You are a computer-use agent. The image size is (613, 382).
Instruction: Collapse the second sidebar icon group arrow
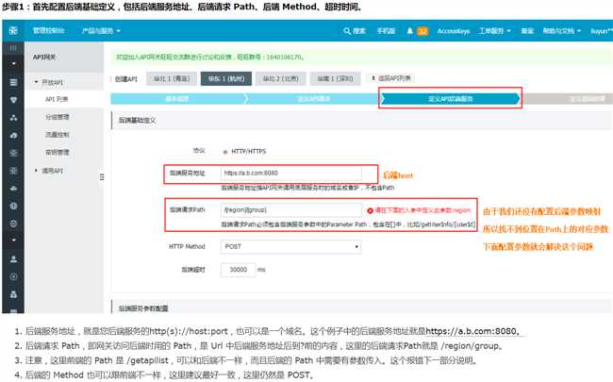13,240
